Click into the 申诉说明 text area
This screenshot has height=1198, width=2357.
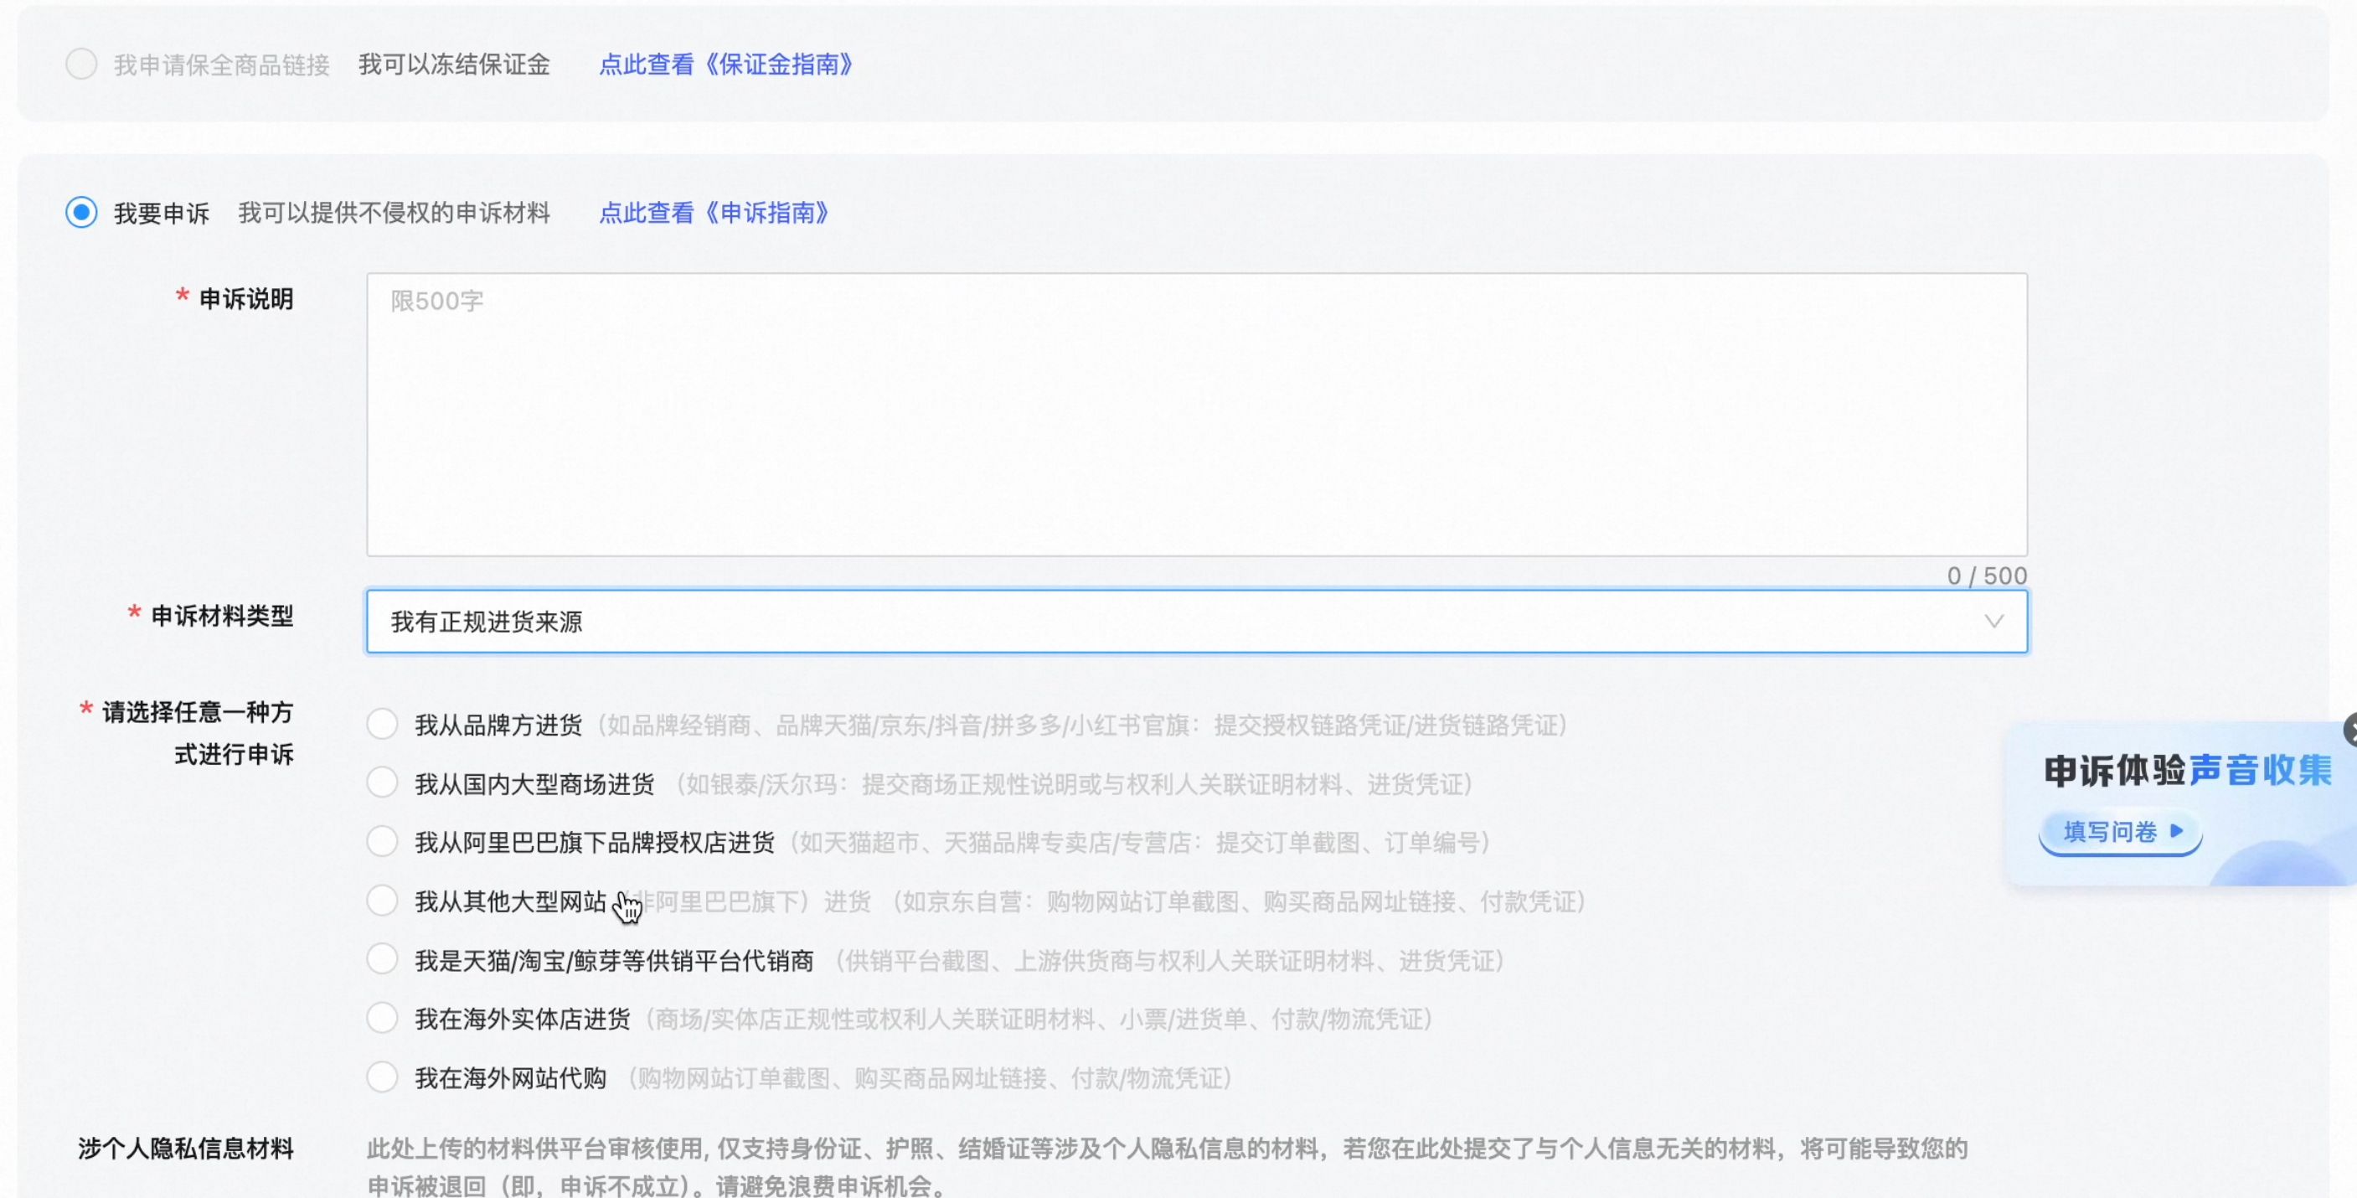pos(1197,414)
